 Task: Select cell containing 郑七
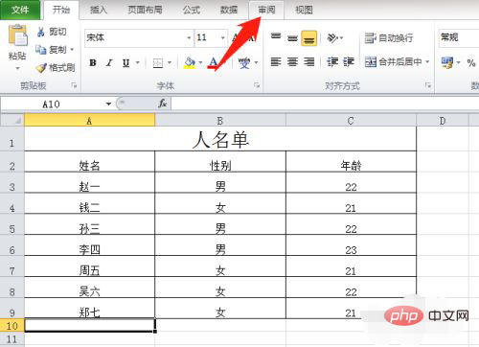pos(89,309)
